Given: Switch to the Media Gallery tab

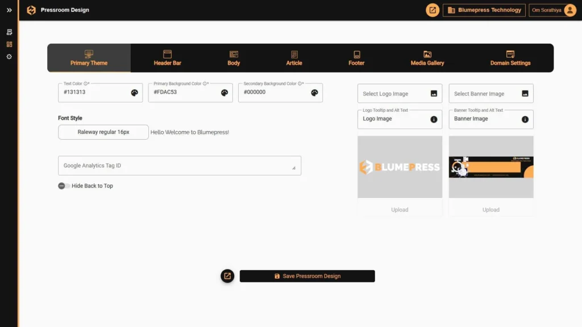Looking at the screenshot, I should coord(427,58).
